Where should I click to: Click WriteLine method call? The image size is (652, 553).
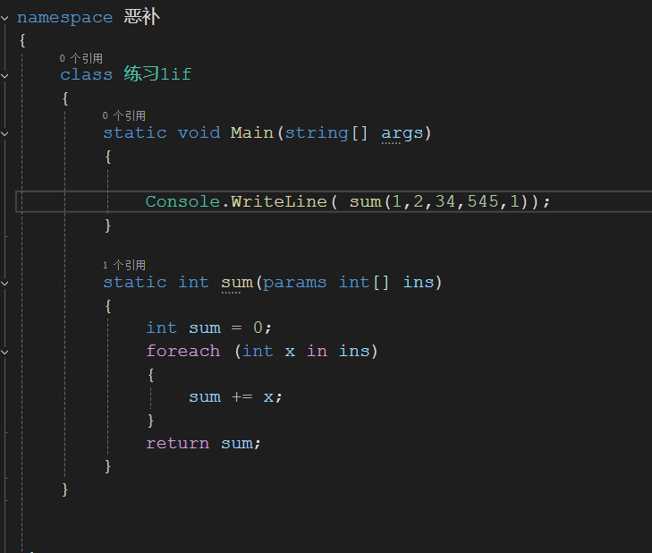279,202
